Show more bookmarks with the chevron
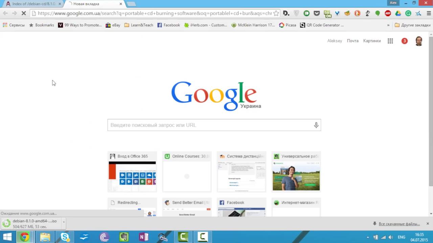 pos(388,25)
